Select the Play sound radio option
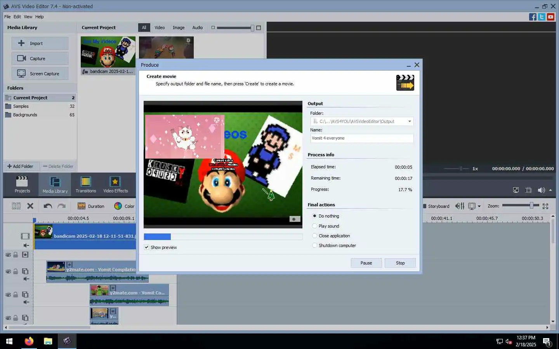 314,226
